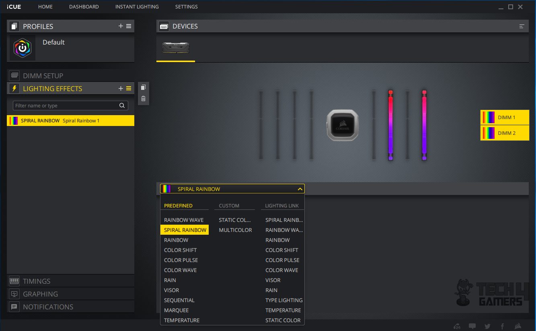Select the second lit RGB DIMM stick
The image size is (536, 331).
(424, 125)
